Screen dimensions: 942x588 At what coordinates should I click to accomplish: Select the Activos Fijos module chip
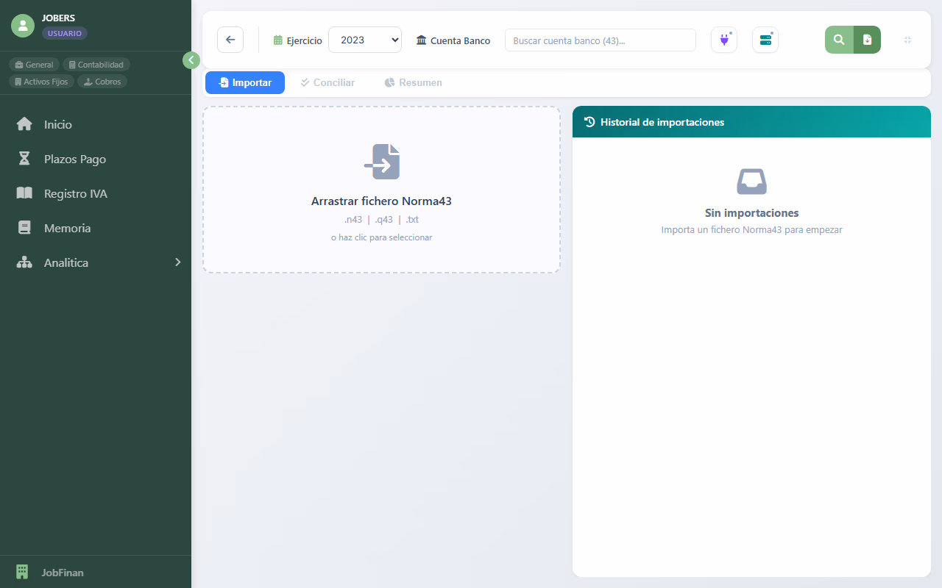(x=41, y=82)
